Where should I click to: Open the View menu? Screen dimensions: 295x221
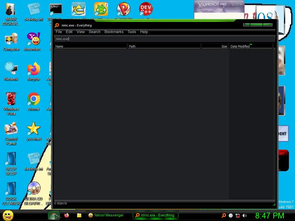click(x=81, y=32)
